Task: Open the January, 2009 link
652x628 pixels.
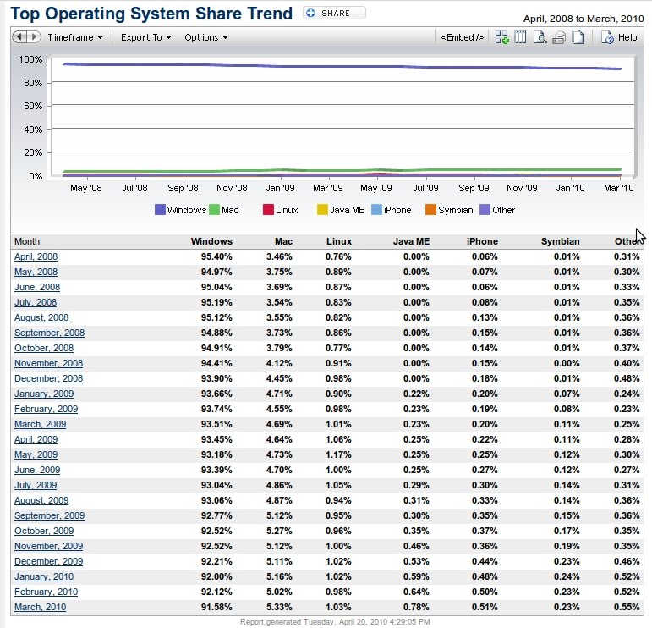Action: point(44,394)
